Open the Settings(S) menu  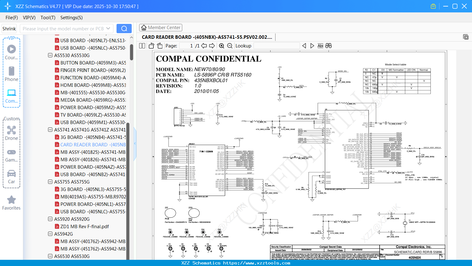[72, 18]
